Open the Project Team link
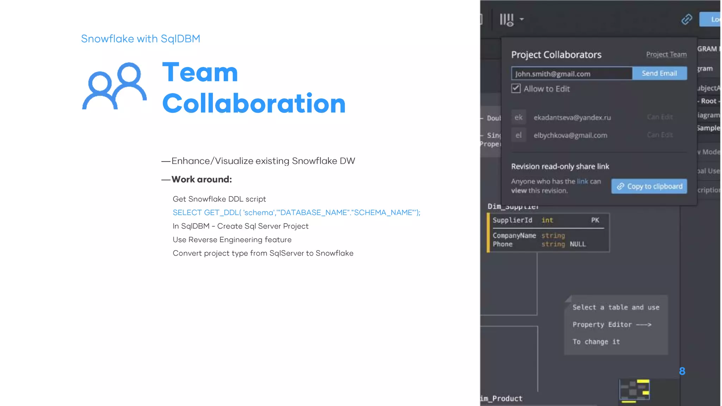722x406 pixels. click(x=666, y=54)
